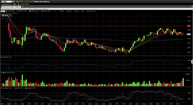Image resolution: width=193 pixels, height=105 pixels.
Task: Toggle the Dividends overlay
Action: pos(69,11)
